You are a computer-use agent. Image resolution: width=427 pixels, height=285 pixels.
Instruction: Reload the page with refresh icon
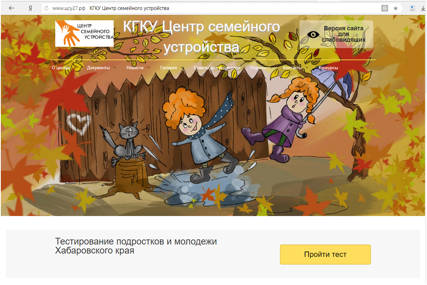coord(46,9)
